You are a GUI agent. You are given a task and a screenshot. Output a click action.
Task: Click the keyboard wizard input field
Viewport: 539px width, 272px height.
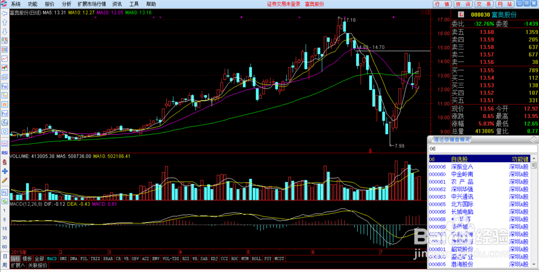[x=482, y=149]
